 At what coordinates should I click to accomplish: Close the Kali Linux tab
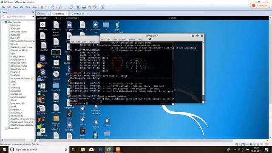66,14
